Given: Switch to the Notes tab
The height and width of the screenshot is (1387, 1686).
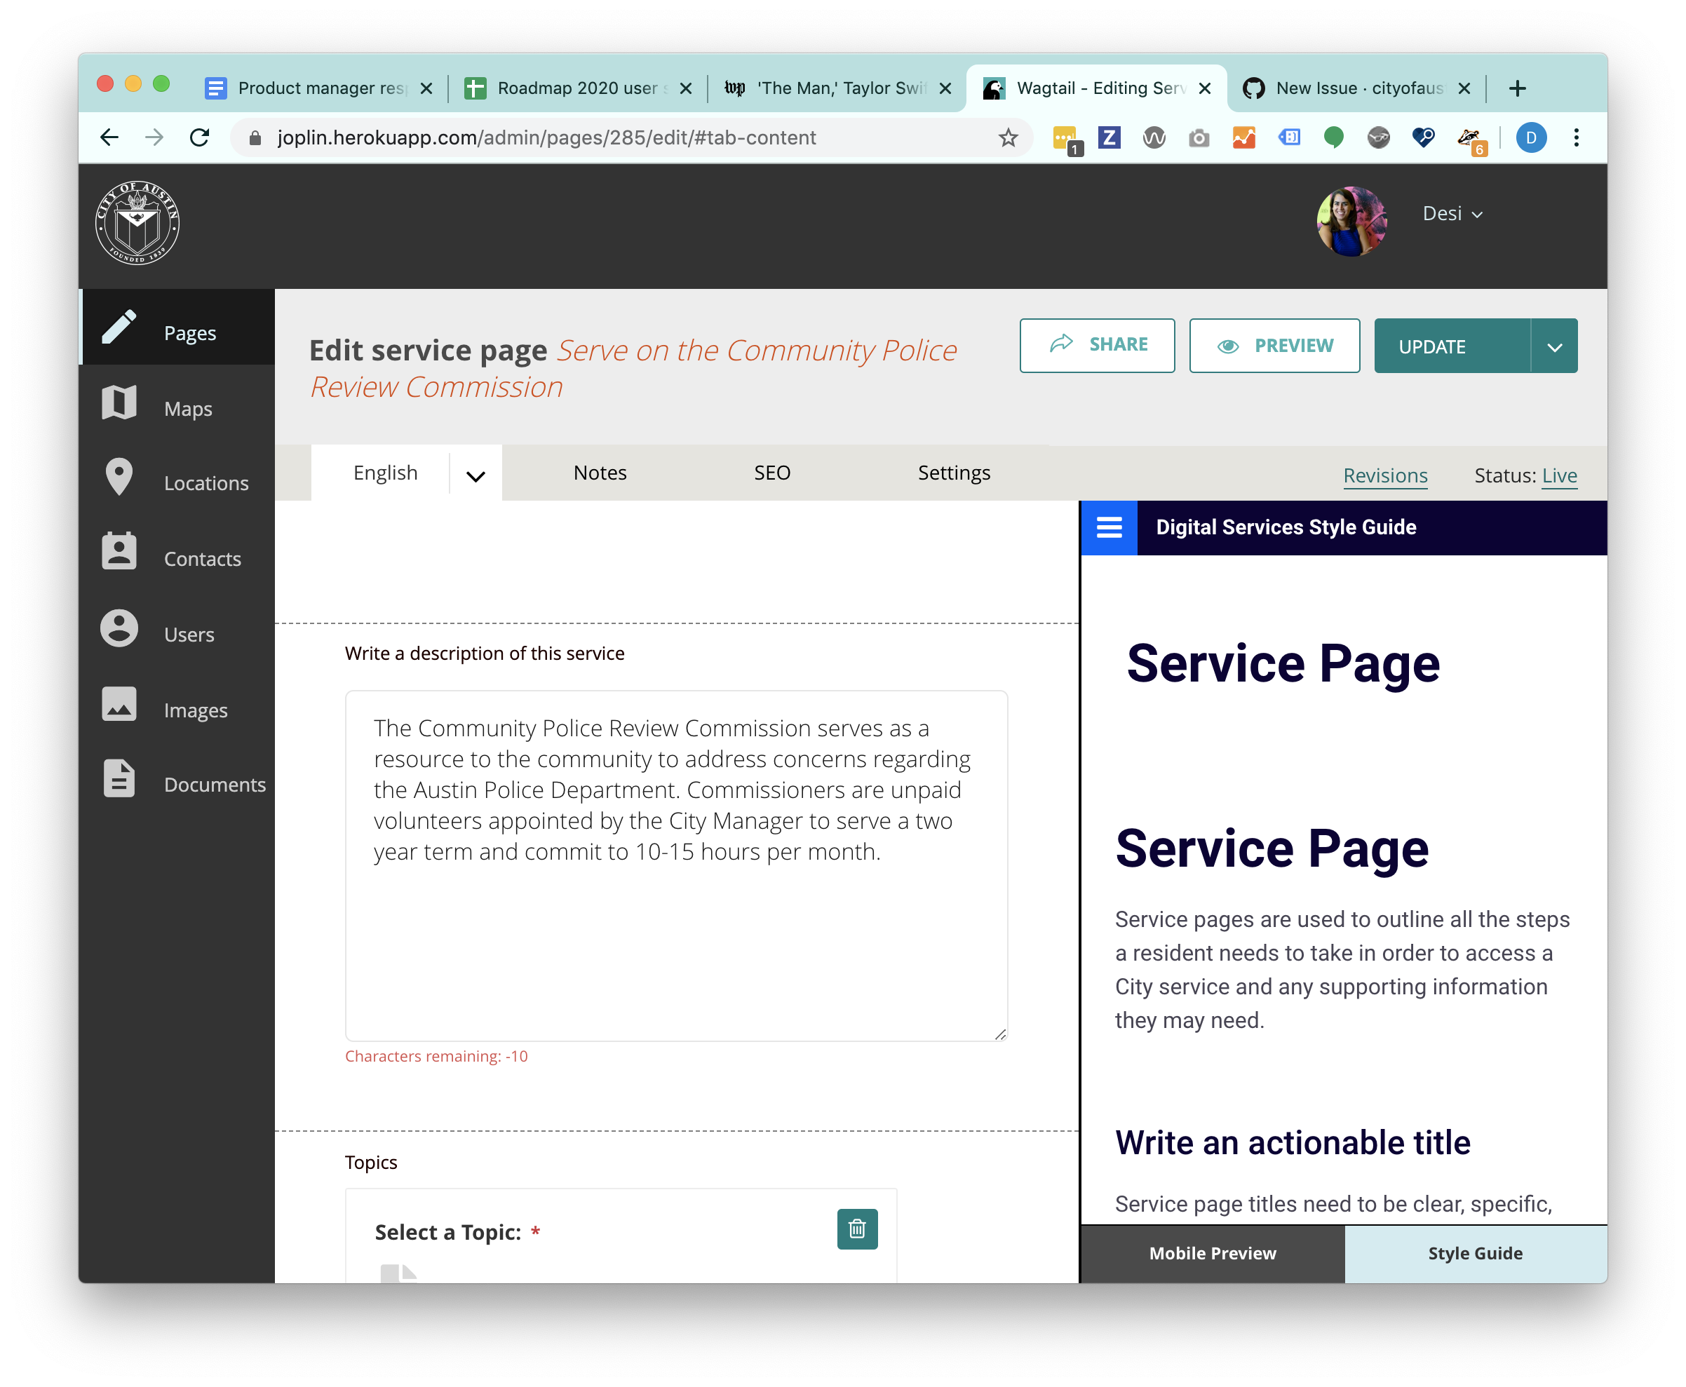Looking at the screenshot, I should click(600, 473).
